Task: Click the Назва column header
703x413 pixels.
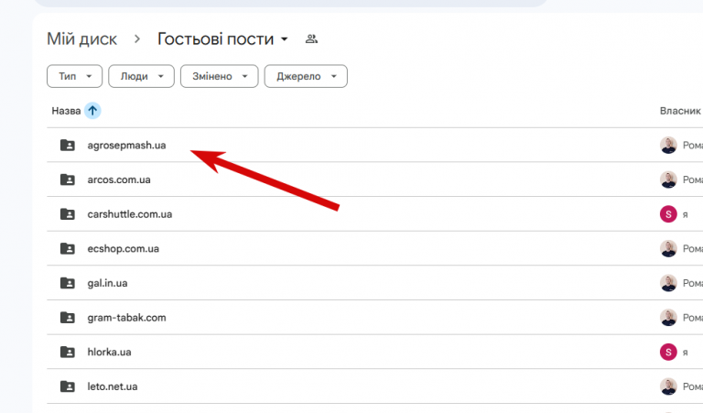Action: tap(66, 111)
